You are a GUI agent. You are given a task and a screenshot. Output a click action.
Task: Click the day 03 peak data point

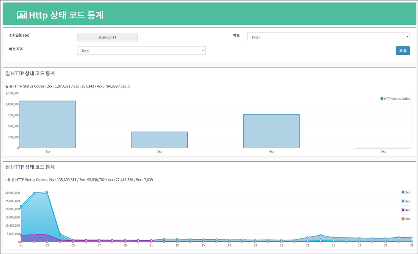[47, 192]
